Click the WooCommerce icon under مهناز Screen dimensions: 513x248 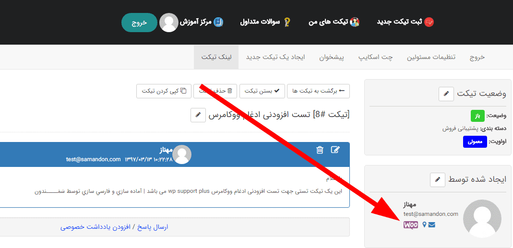[411, 225]
